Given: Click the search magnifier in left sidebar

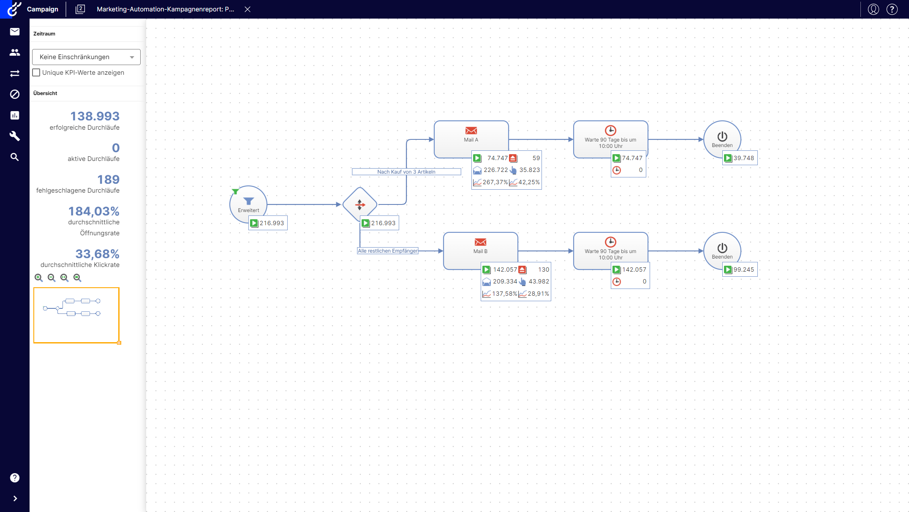Looking at the screenshot, I should coord(15,157).
